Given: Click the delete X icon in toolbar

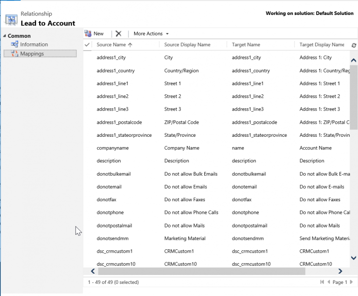Looking at the screenshot, I should coord(118,34).
